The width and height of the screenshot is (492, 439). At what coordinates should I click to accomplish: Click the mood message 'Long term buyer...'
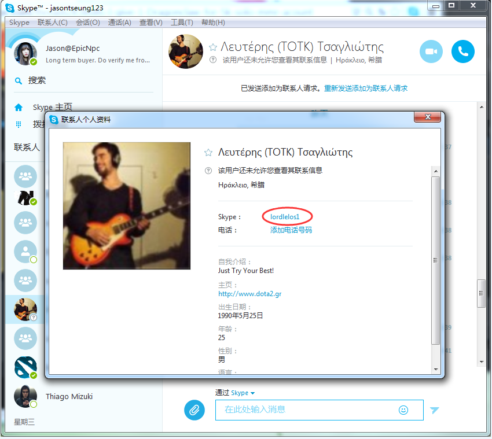pyautogui.click(x=98, y=60)
